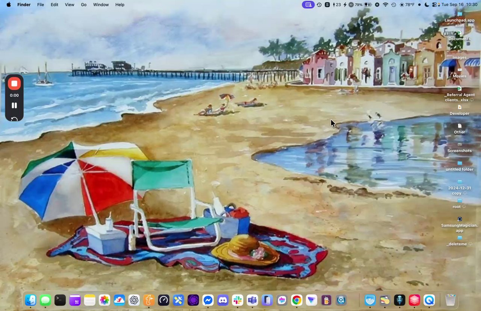Restart the recording with the circular arrow
The width and height of the screenshot is (481, 311).
point(14,119)
